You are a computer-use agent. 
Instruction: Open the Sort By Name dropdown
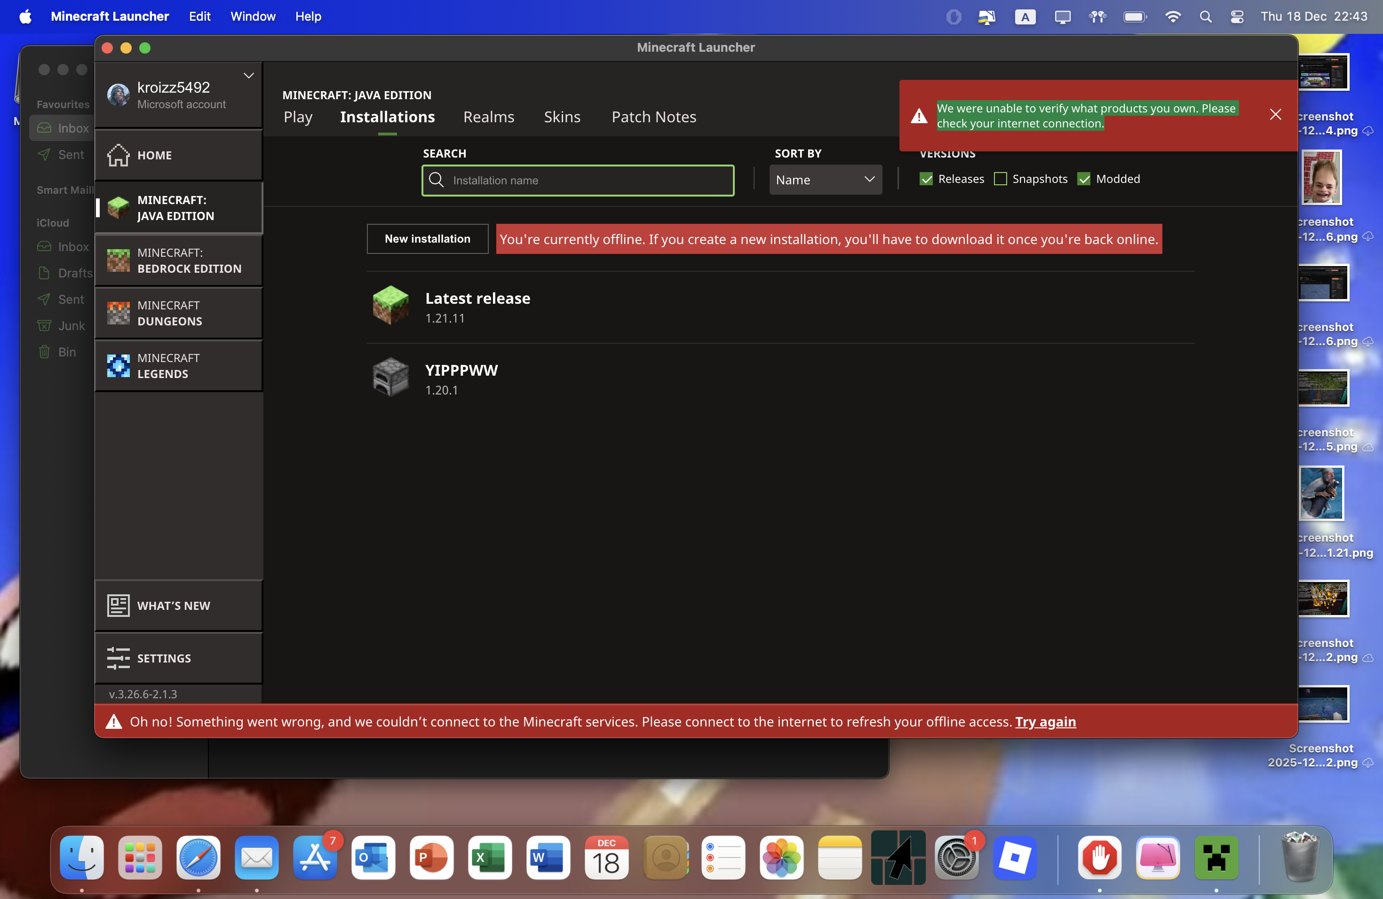click(x=825, y=180)
